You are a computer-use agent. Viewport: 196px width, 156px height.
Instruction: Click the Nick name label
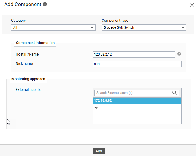pyautogui.click(x=24, y=64)
